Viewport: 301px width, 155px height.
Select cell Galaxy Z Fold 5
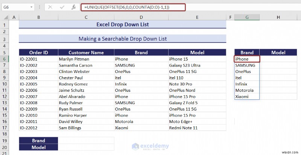coord(197,103)
